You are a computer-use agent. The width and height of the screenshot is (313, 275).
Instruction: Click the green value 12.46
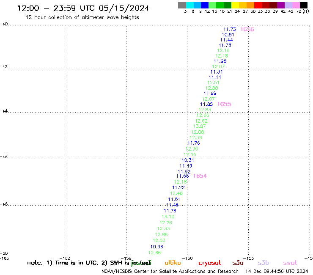tap(176, 193)
